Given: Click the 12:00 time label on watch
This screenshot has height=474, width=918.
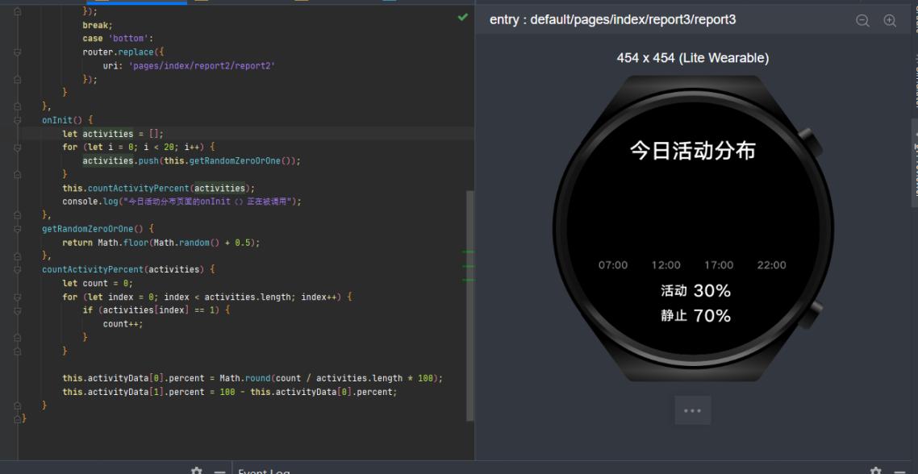Looking at the screenshot, I should [666, 265].
